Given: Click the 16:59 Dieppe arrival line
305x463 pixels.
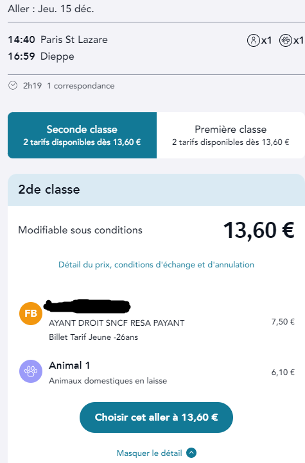Looking at the screenshot, I should click(x=41, y=56).
